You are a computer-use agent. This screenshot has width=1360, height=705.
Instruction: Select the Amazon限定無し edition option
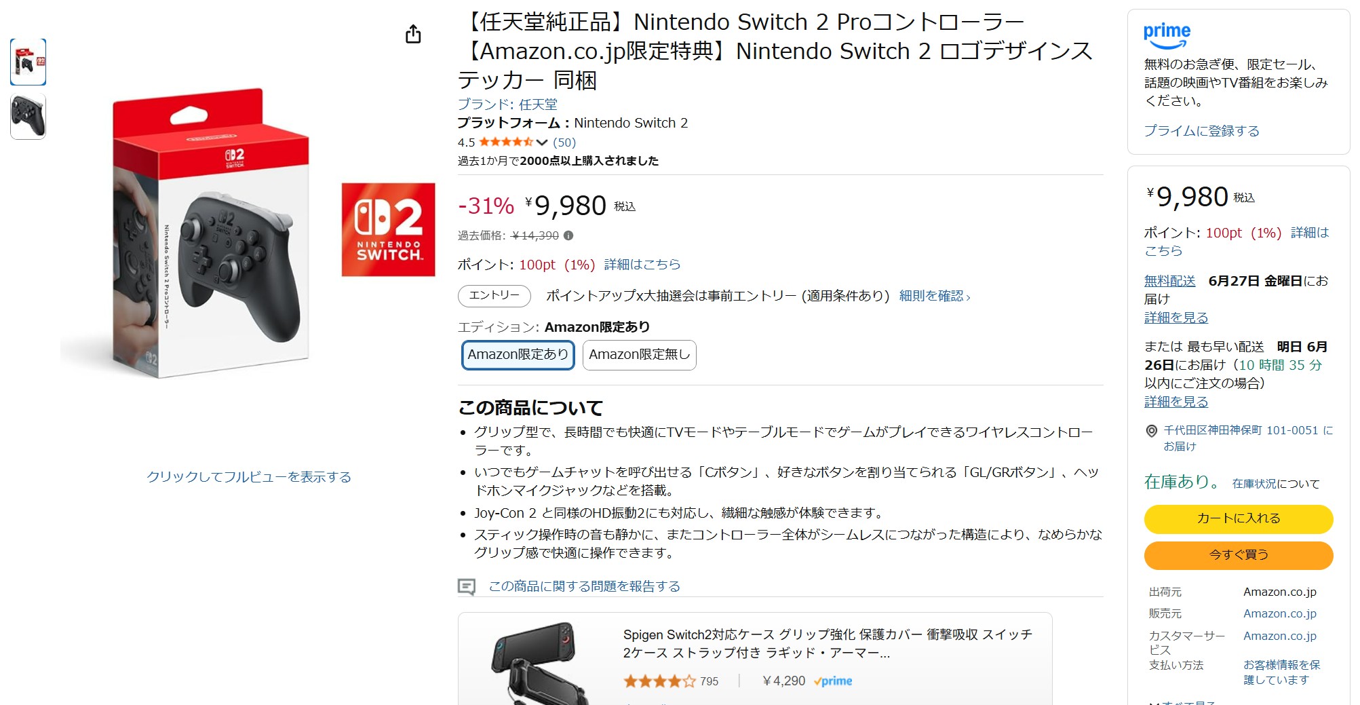pyautogui.click(x=638, y=356)
